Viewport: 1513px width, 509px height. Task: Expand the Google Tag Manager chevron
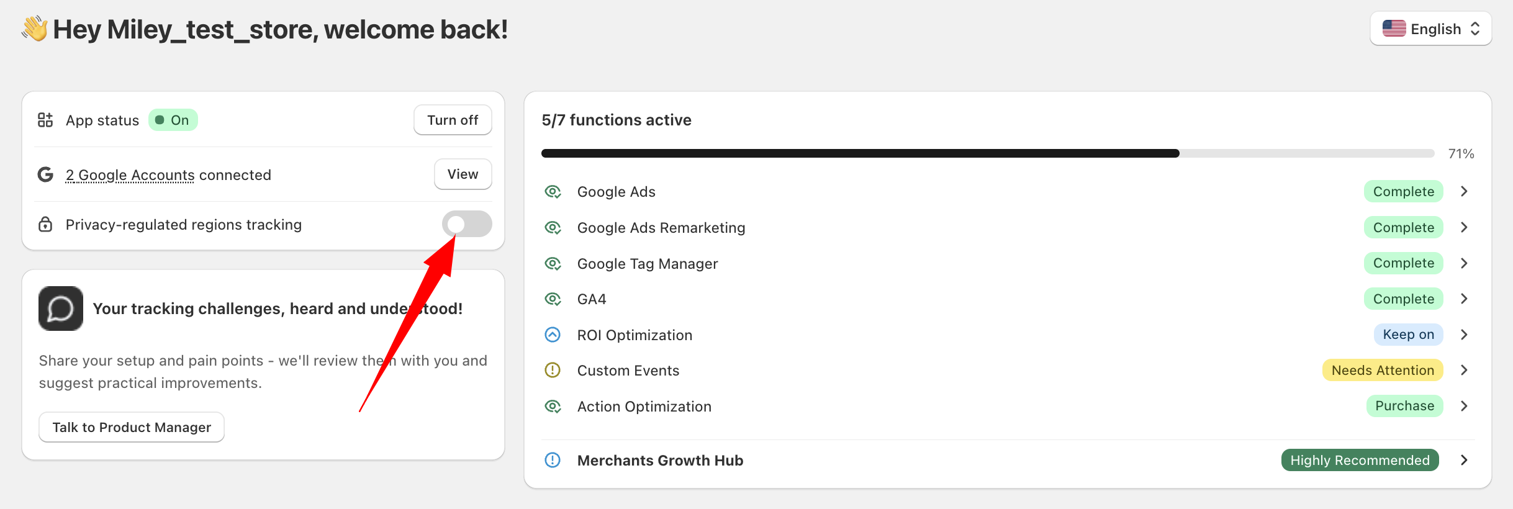coord(1465,263)
